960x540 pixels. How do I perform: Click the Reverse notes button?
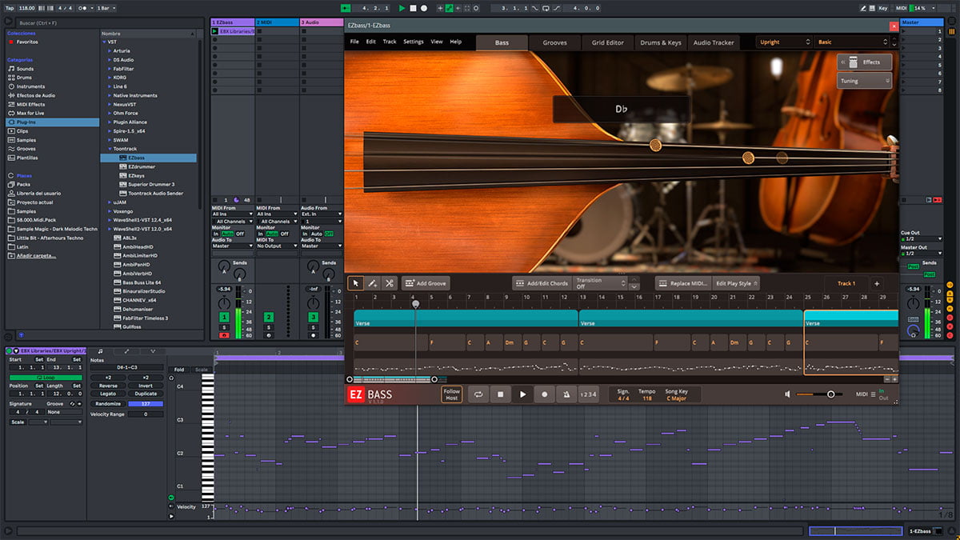tap(108, 386)
